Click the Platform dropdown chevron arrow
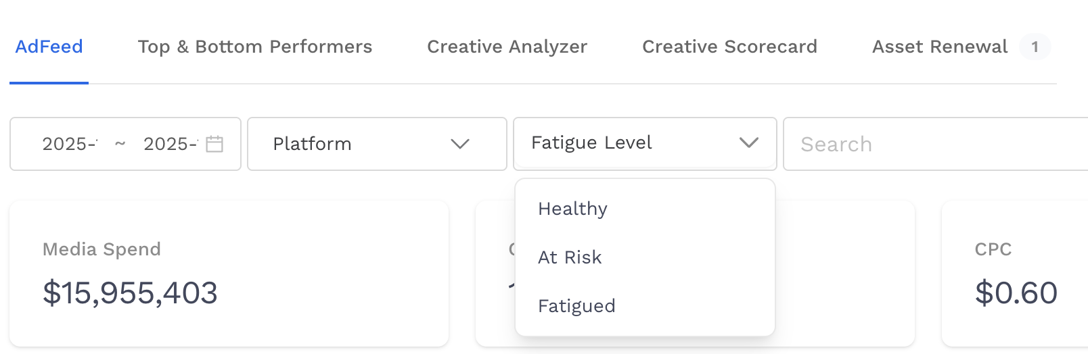The width and height of the screenshot is (1088, 354). tap(460, 144)
